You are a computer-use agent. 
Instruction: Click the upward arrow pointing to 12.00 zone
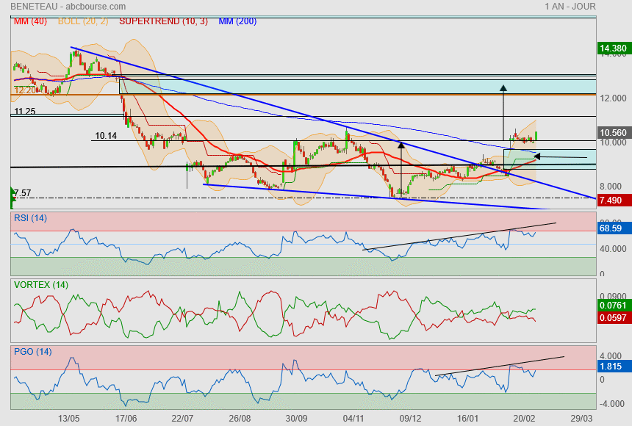click(503, 88)
